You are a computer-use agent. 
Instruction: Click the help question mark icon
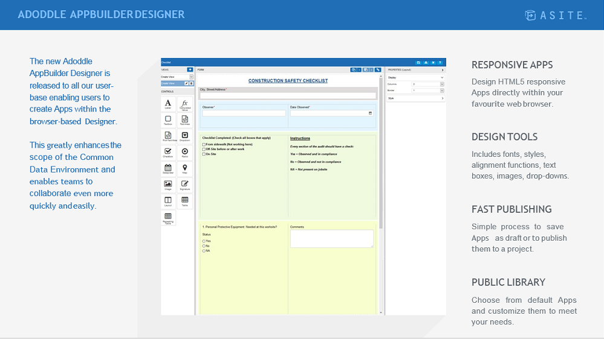[440, 62]
